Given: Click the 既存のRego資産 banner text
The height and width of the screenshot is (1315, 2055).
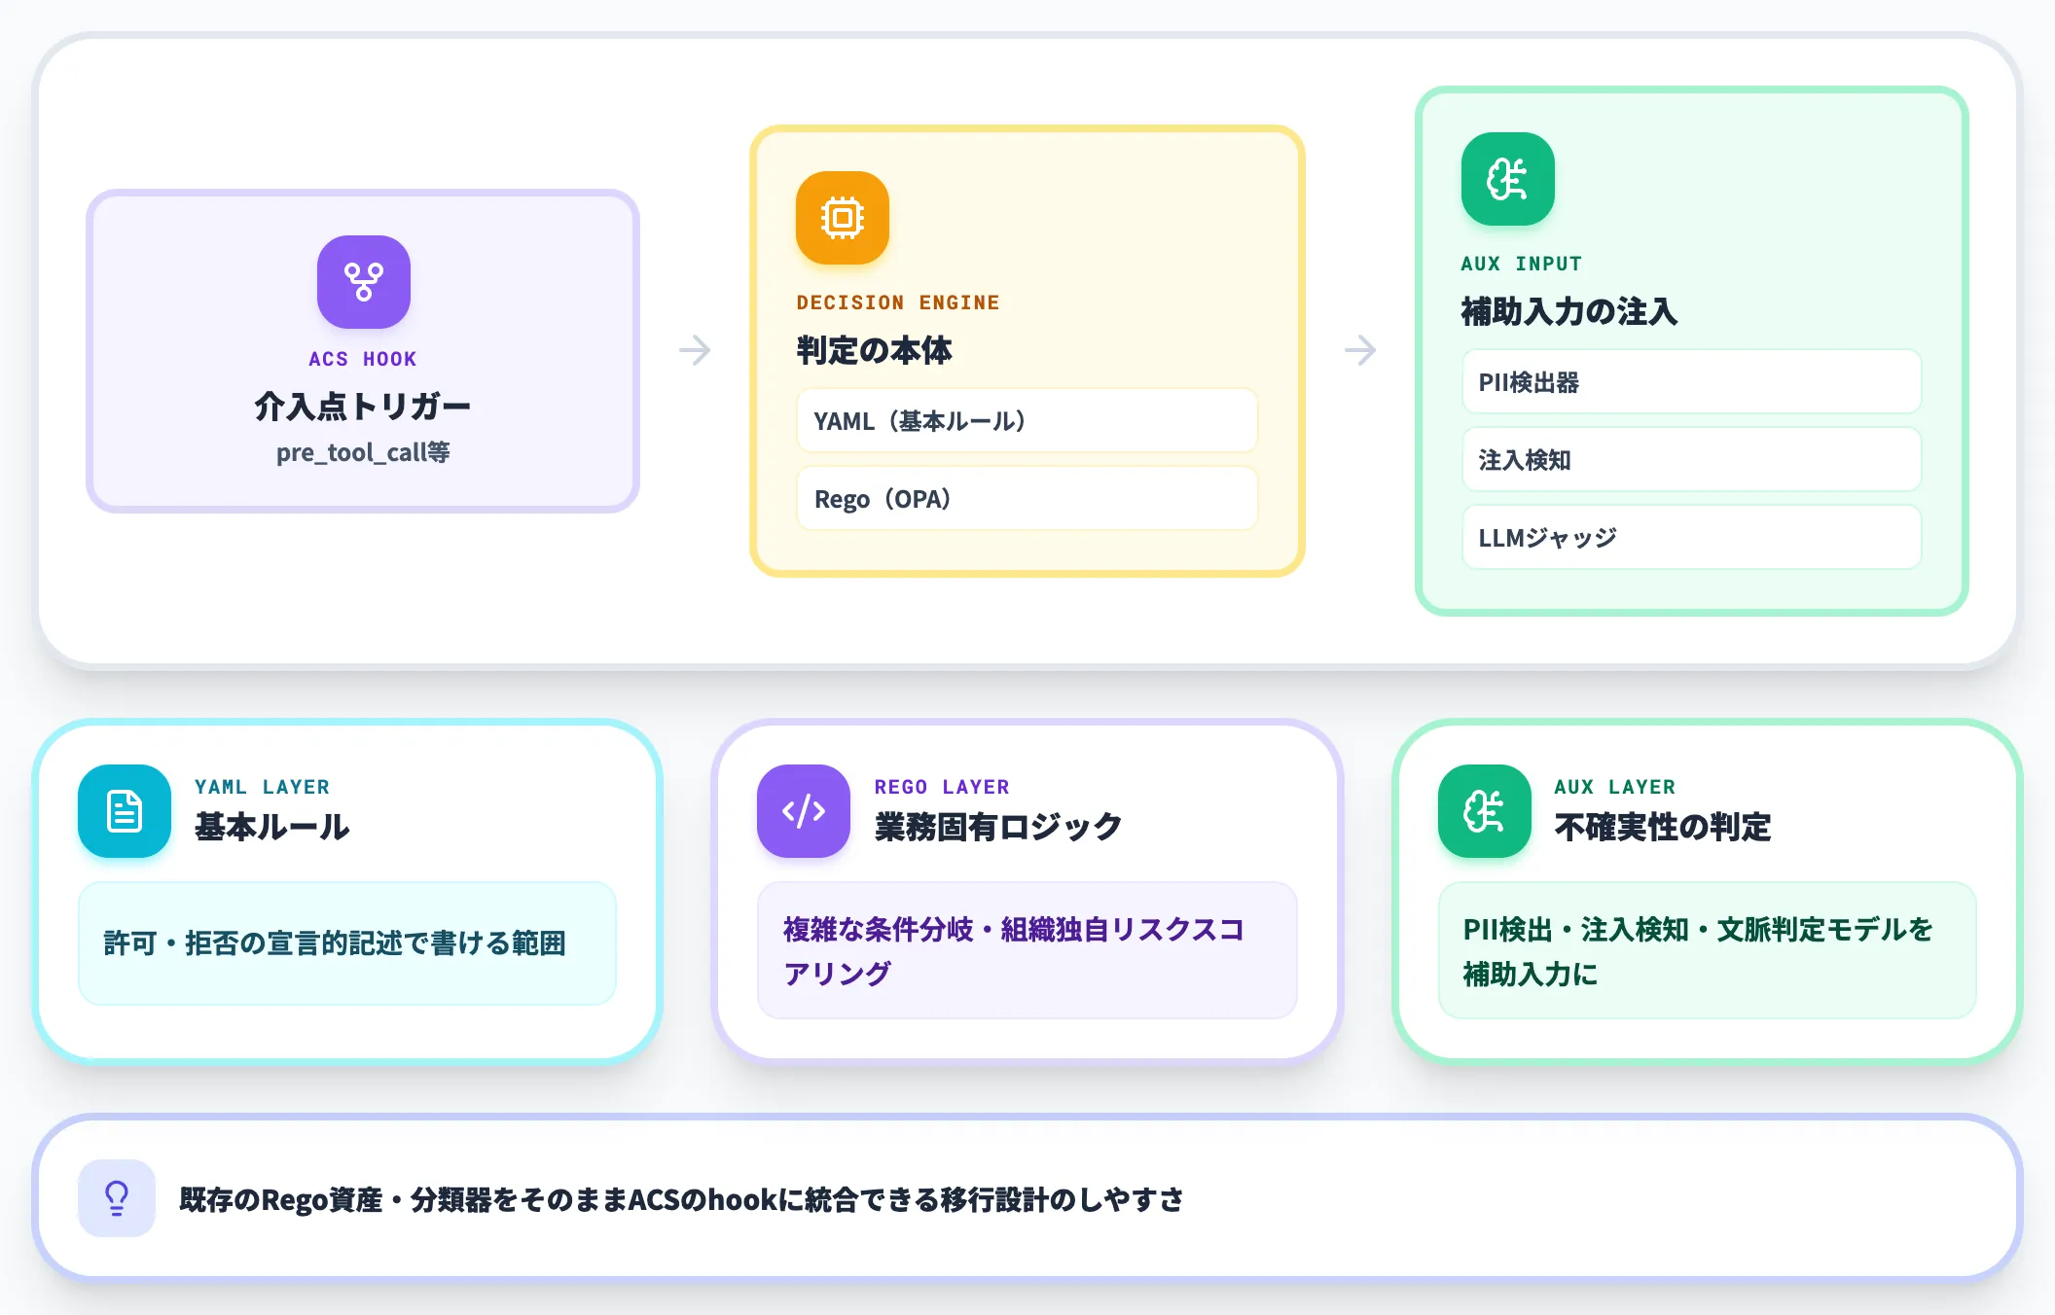Looking at the screenshot, I should (681, 1199).
